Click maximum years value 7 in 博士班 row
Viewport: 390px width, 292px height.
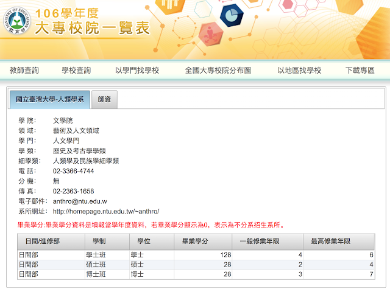coord(339,274)
